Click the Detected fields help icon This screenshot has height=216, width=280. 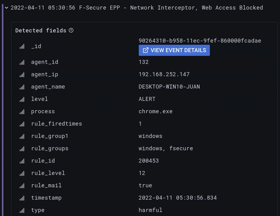point(71,30)
